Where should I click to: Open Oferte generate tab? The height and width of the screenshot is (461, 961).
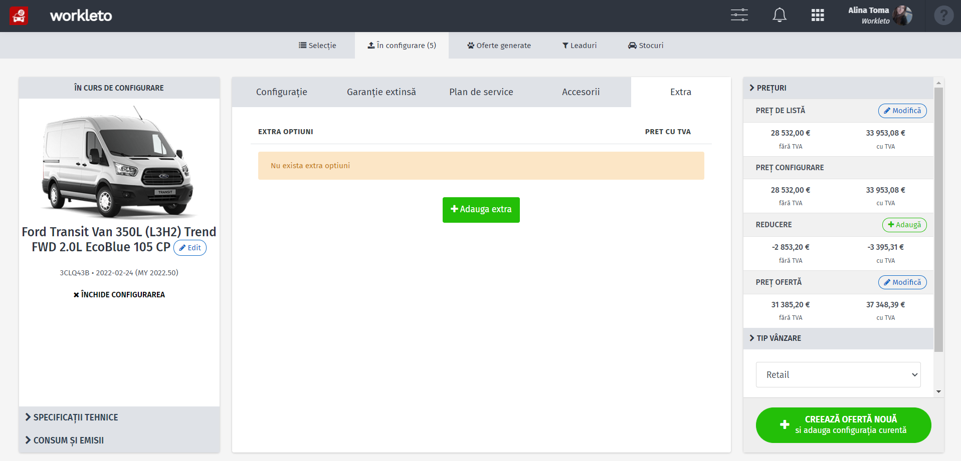[x=499, y=46]
